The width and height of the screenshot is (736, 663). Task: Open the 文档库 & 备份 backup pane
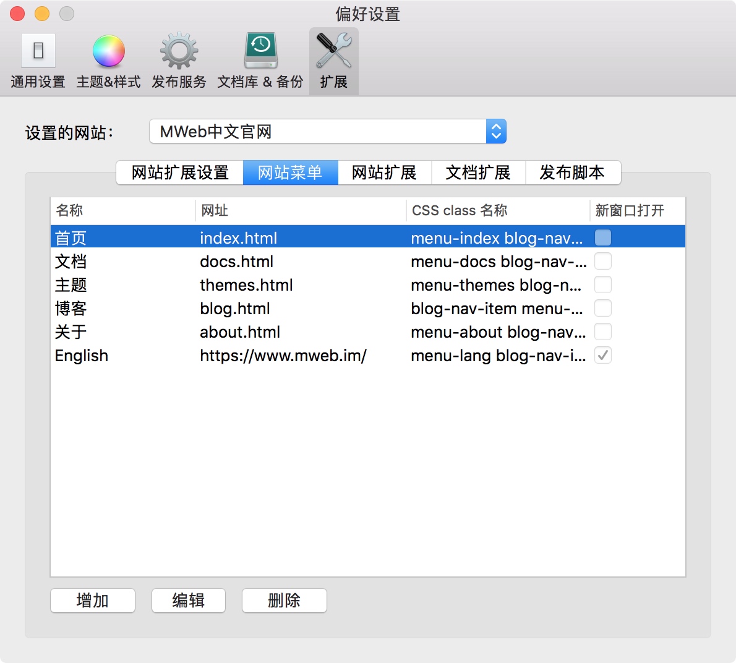(x=260, y=61)
